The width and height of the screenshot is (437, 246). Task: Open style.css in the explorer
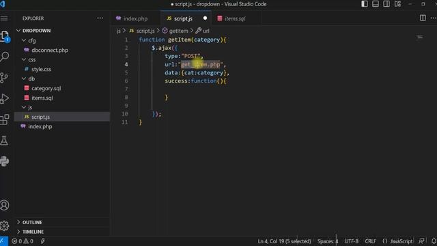[62, 69]
